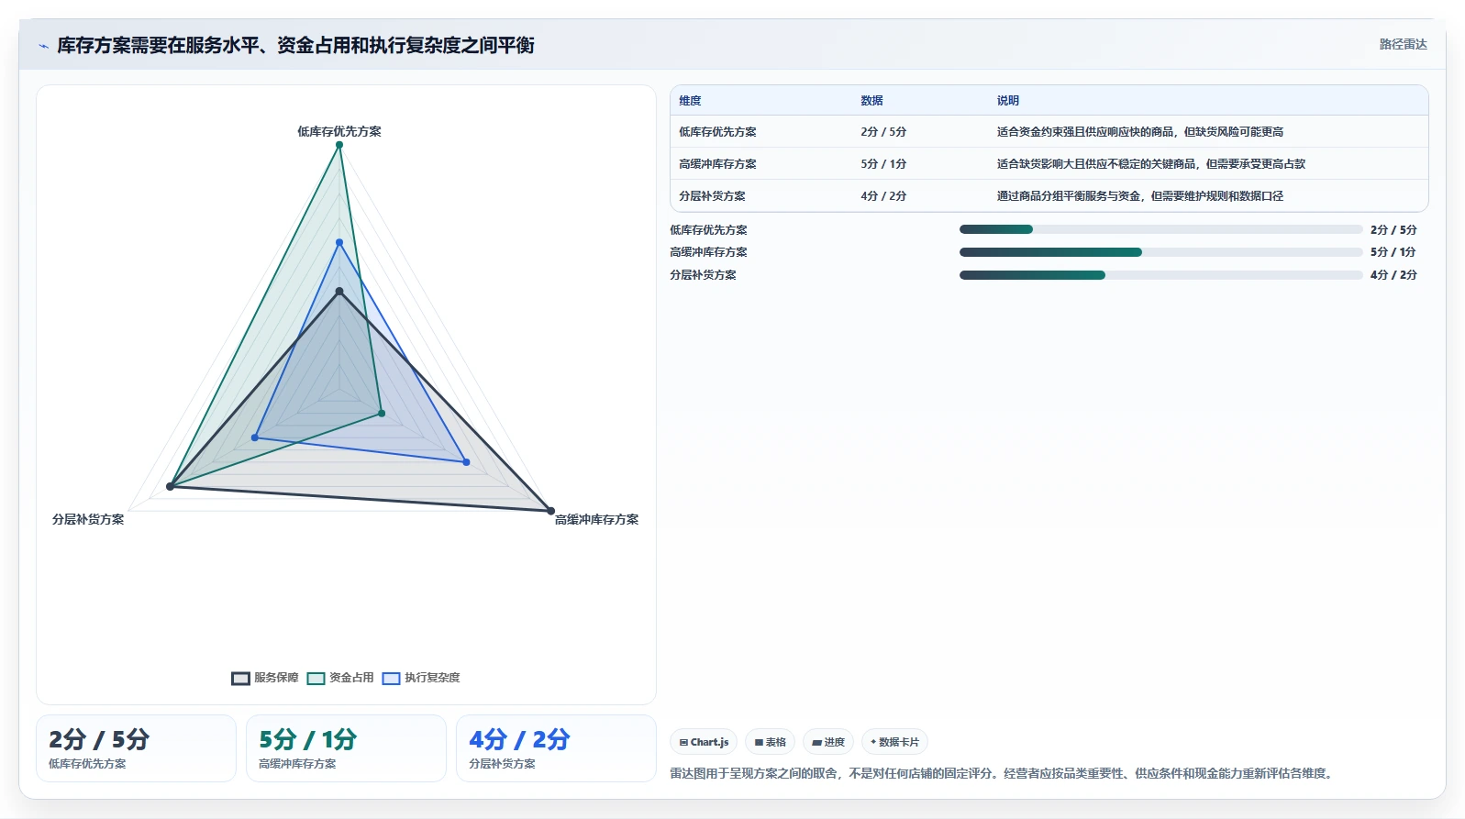This screenshot has height=819, width=1465.
Task: Open the 2分 / 5分 低库存优先方案 card
Action: point(136,748)
